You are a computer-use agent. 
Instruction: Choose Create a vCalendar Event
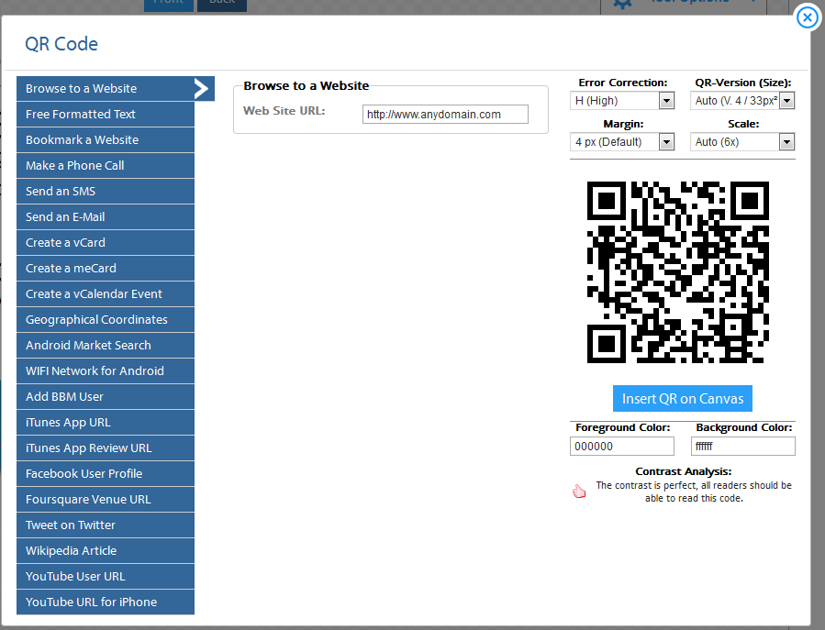click(x=106, y=294)
